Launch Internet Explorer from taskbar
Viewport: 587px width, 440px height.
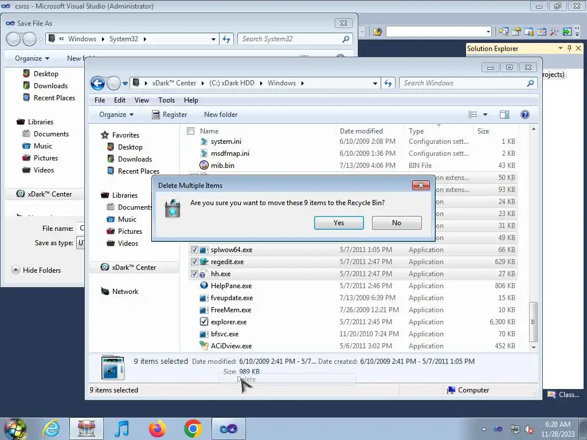51,429
